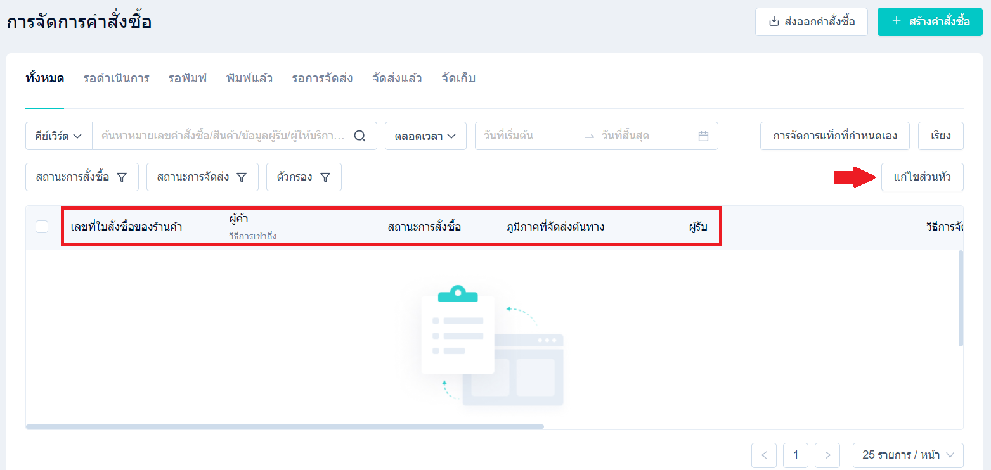Open the รอพิมพ์ tab

point(188,79)
